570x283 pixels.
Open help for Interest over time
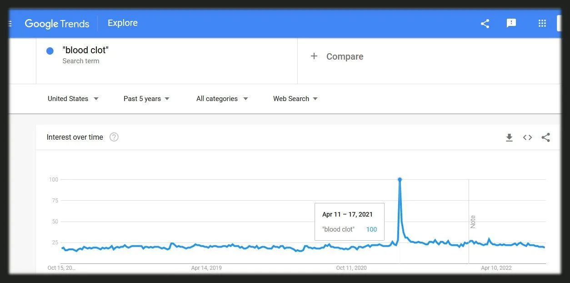114,137
